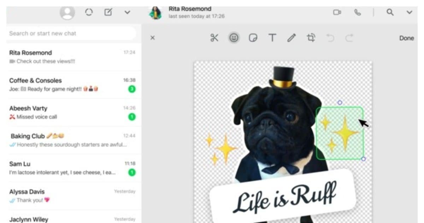The height and width of the screenshot is (223, 424).
Task: Click 'last seen today at 17:26' status
Action: pos(196,16)
